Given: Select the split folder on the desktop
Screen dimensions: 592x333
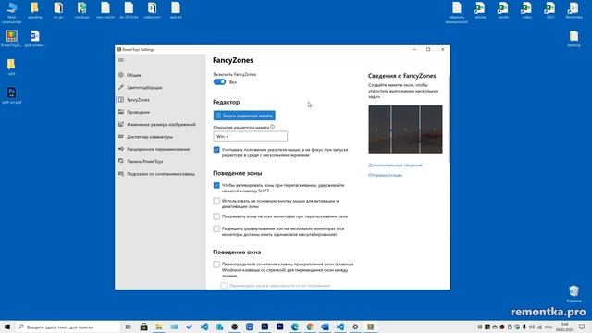Looking at the screenshot, I should [11, 68].
